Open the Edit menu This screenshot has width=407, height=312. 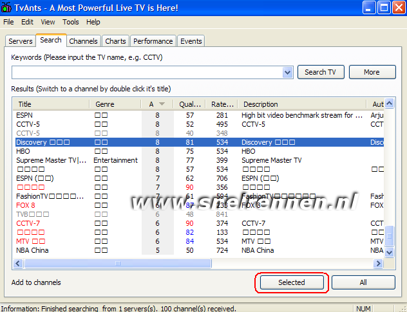click(27, 22)
